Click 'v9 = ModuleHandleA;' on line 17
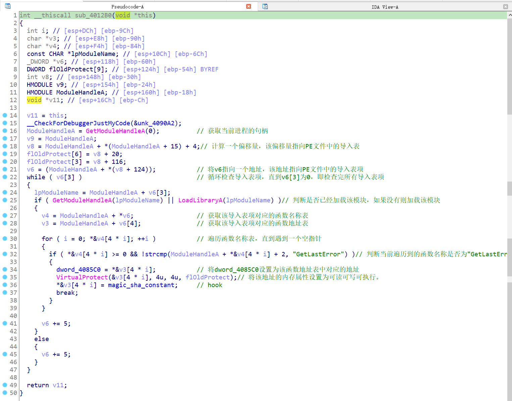This screenshot has height=401, width=512. pyautogui.click(x=62, y=138)
